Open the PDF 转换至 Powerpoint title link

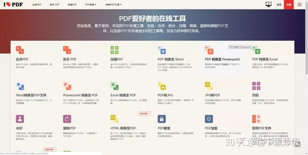[222, 59]
